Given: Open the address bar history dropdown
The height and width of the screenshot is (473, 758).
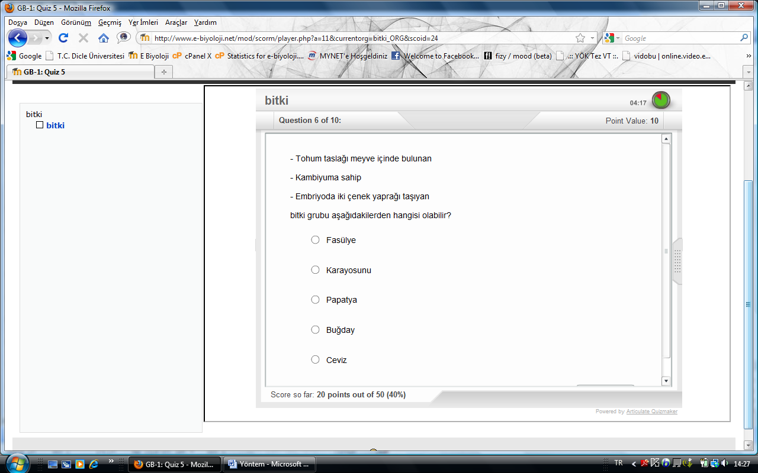Looking at the screenshot, I should pos(592,38).
